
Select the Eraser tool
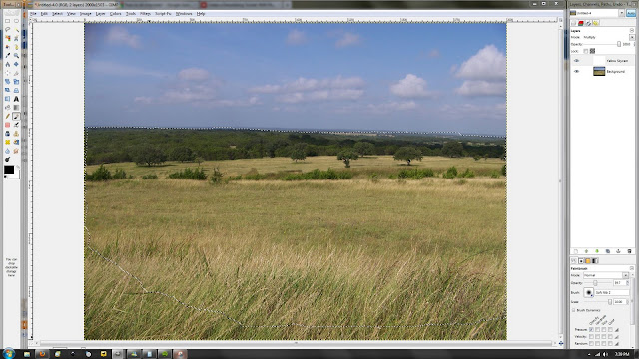[7, 125]
